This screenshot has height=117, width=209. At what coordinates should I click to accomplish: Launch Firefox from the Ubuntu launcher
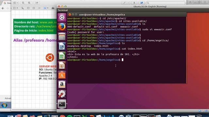point(62,27)
